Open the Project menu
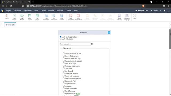Screen dimensions: 171x96 8,11
